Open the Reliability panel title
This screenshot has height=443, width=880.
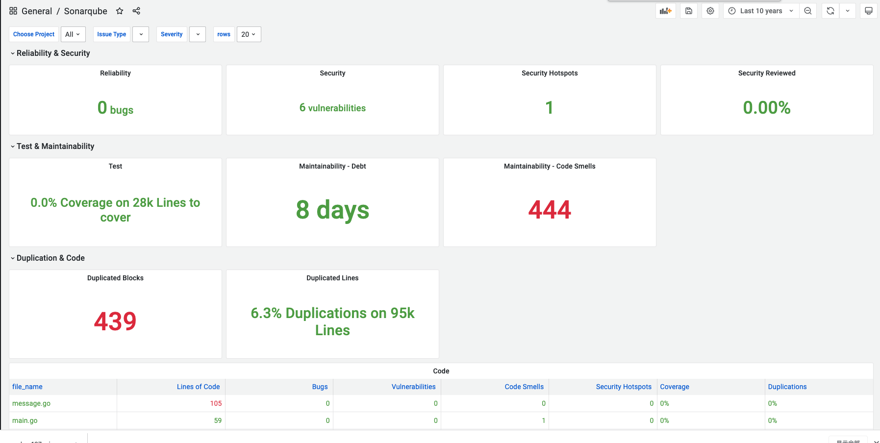(115, 73)
